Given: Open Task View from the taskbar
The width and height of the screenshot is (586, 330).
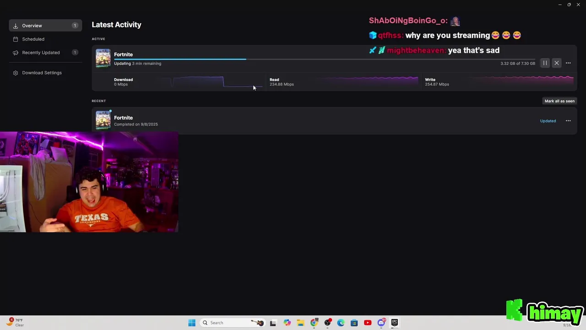Looking at the screenshot, I should (x=273, y=323).
